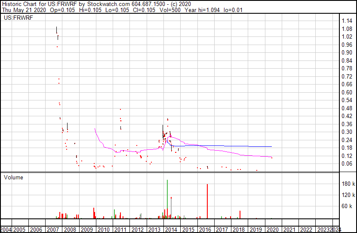Click the 0.24 price axis label
The width and height of the screenshot is (357, 233).
click(x=347, y=140)
